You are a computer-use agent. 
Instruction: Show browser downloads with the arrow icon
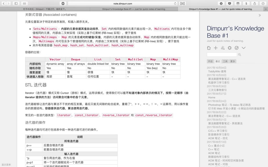coord(221,3)
